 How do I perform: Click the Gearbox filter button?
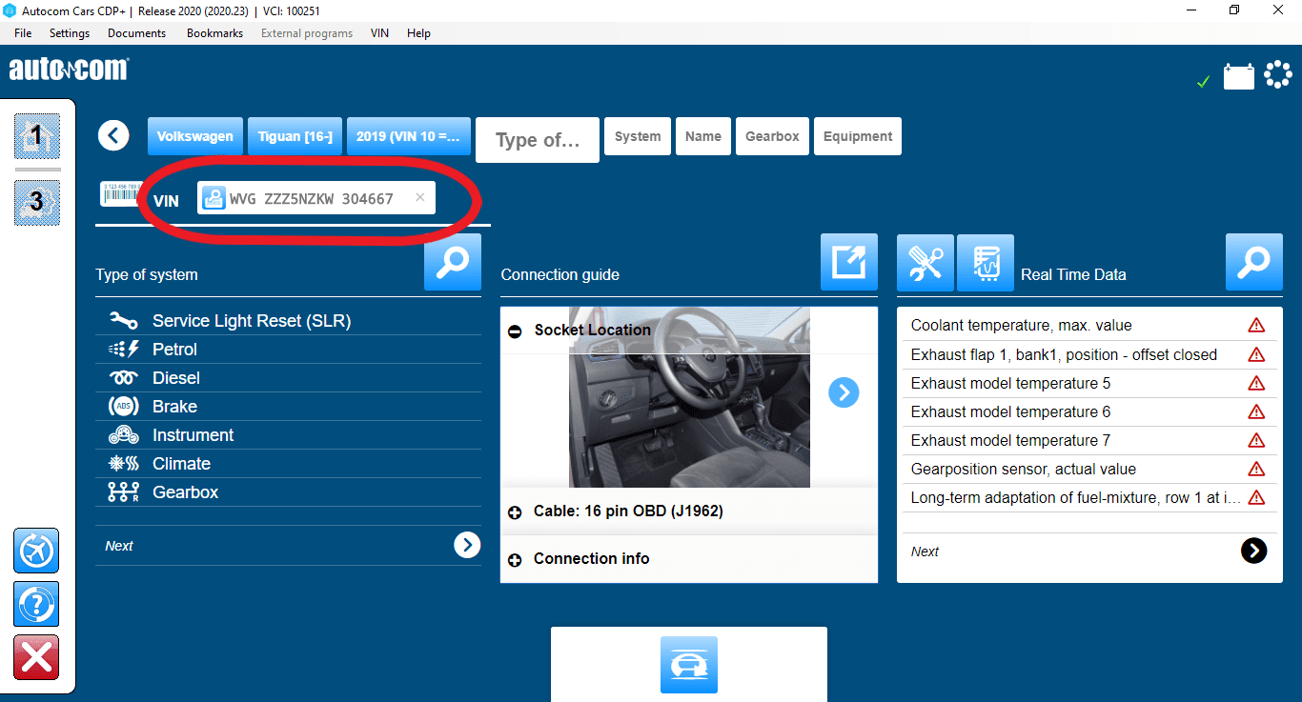pyautogui.click(x=772, y=136)
